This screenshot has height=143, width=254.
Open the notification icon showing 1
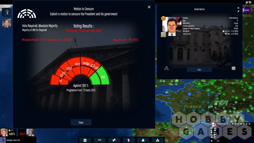point(7,12)
